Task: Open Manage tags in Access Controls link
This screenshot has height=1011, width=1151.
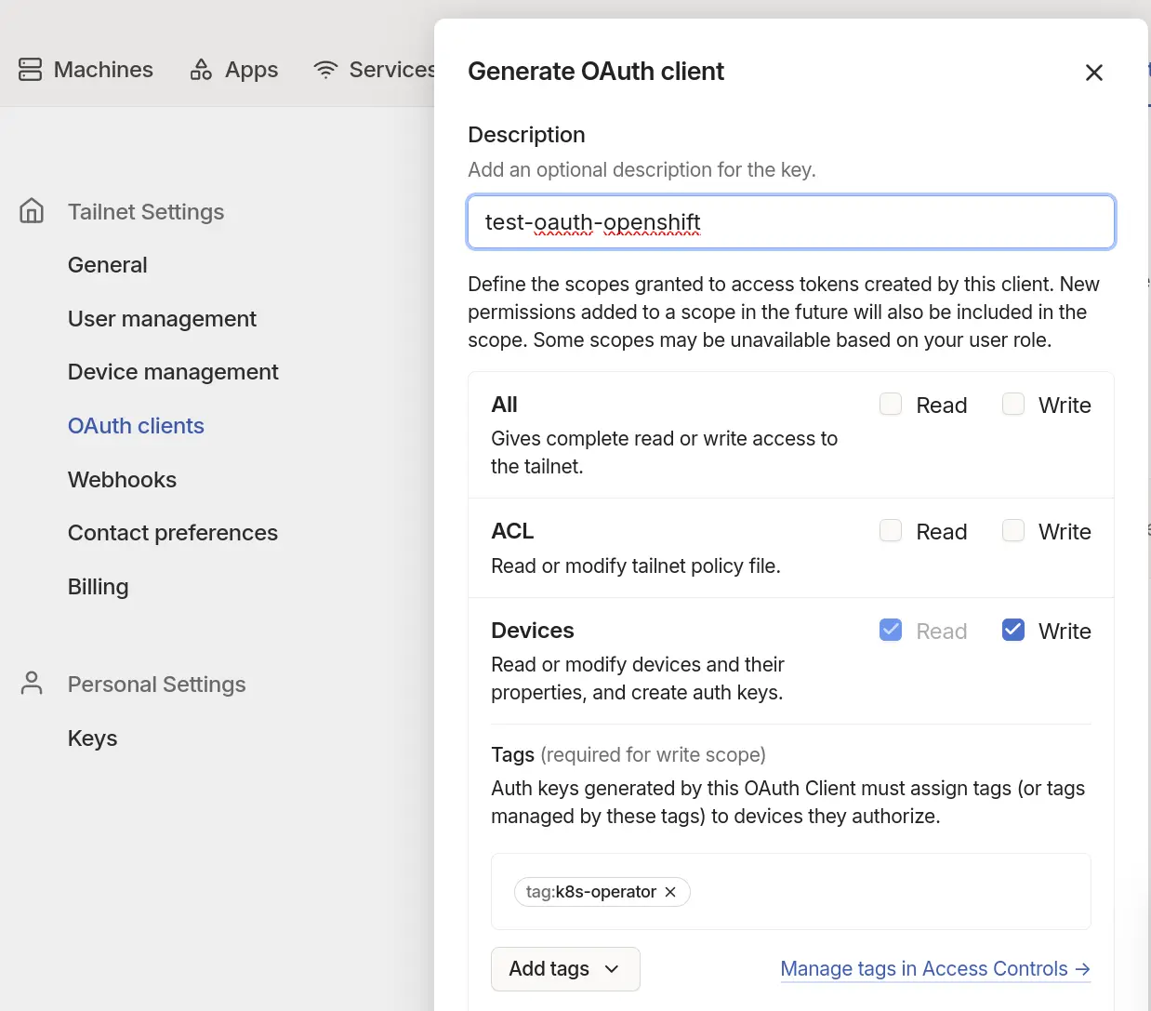Action: pos(923,969)
